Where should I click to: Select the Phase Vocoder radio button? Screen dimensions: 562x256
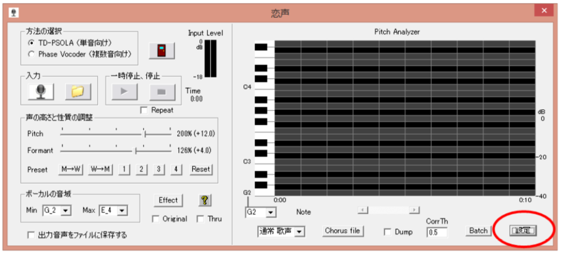pyautogui.click(x=31, y=54)
